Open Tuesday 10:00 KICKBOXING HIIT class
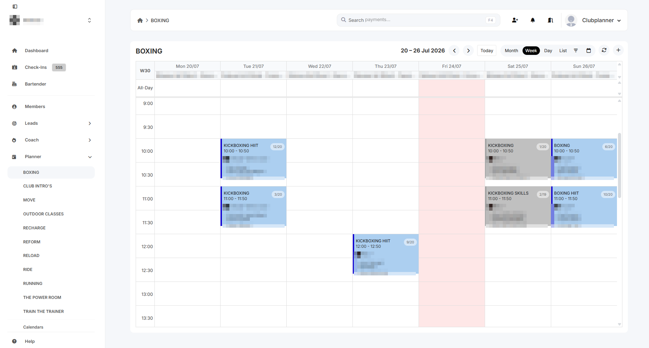This screenshot has width=649, height=348. 253,158
